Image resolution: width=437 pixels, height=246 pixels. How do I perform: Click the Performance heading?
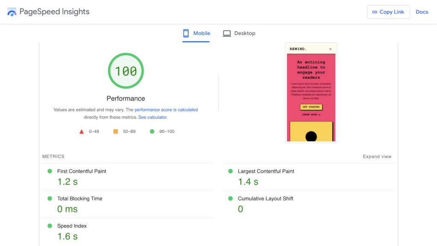tap(126, 99)
